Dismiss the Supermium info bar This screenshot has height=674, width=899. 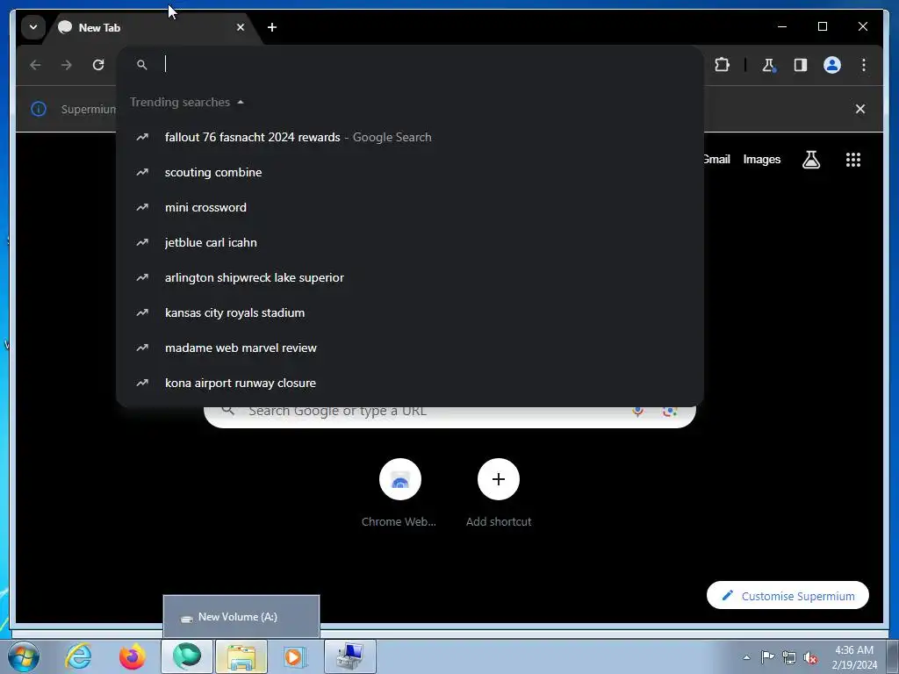(x=860, y=109)
